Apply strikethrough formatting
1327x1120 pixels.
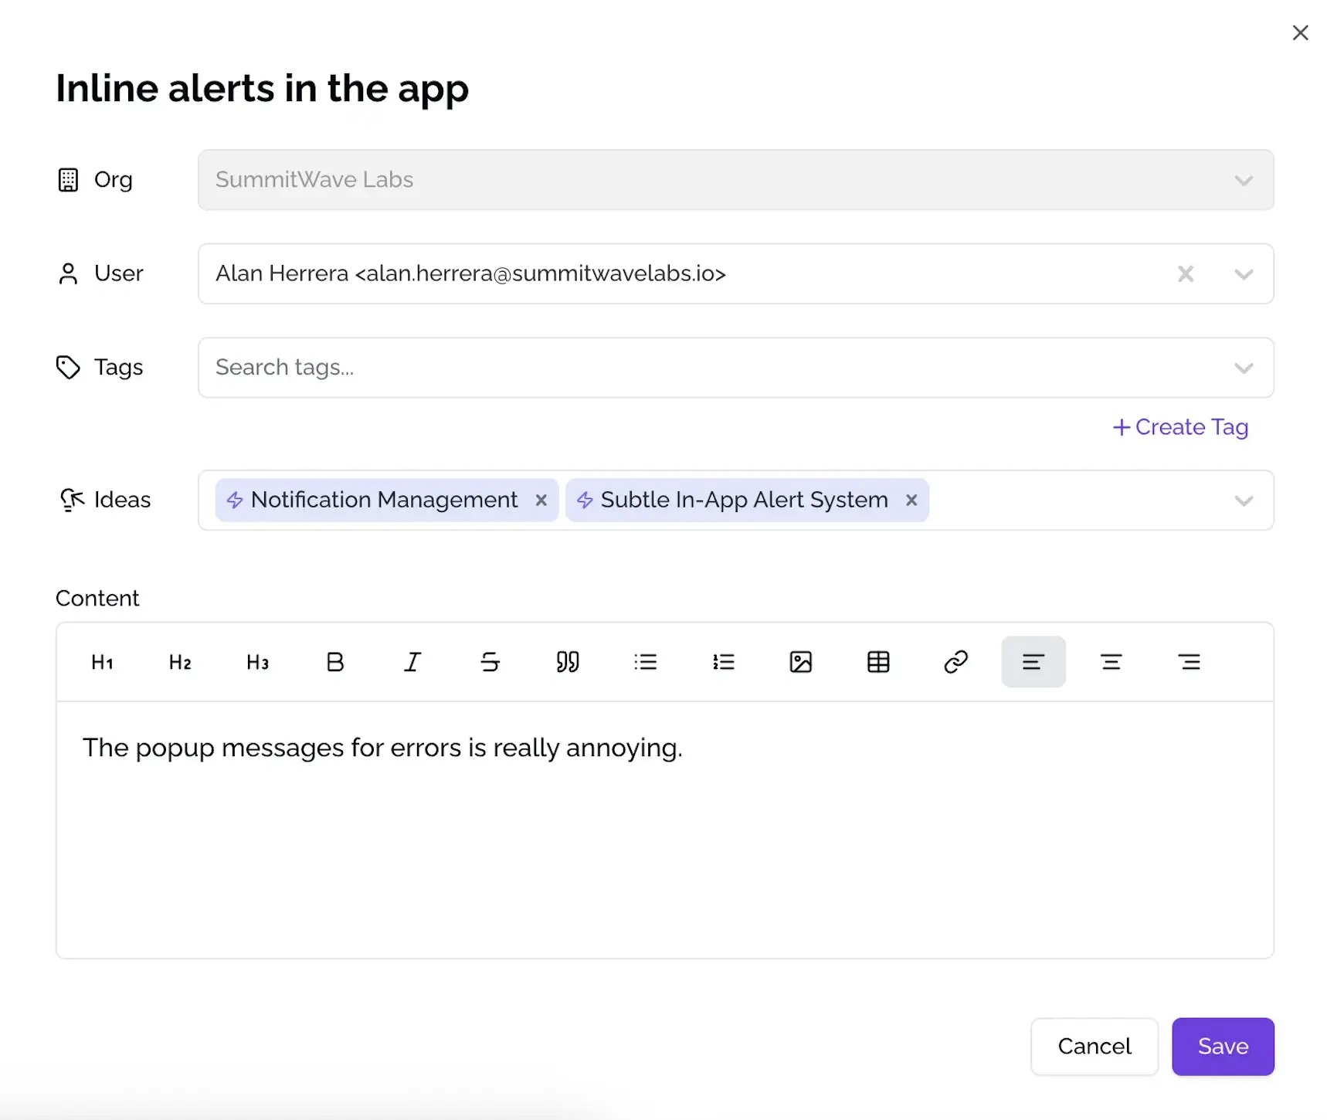coord(490,661)
